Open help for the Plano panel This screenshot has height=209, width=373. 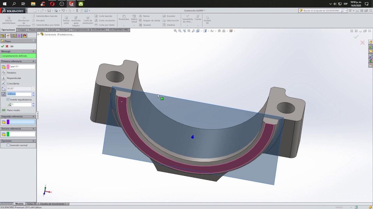[34, 41]
